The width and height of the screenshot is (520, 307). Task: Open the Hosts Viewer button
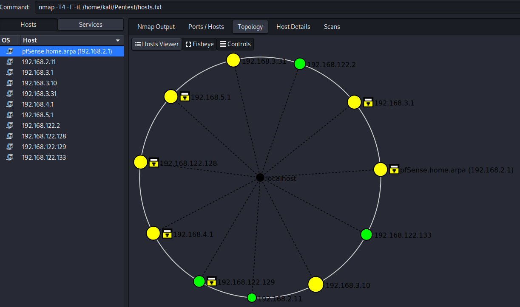156,44
